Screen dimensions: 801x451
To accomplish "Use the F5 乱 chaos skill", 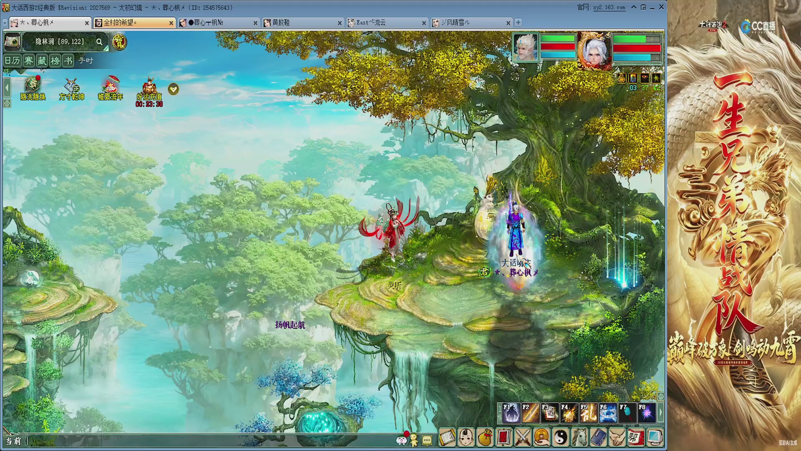I will (589, 413).
